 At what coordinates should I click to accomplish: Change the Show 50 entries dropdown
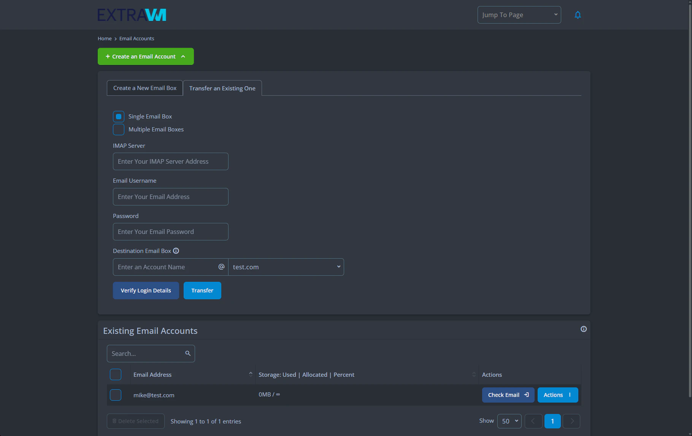click(509, 421)
